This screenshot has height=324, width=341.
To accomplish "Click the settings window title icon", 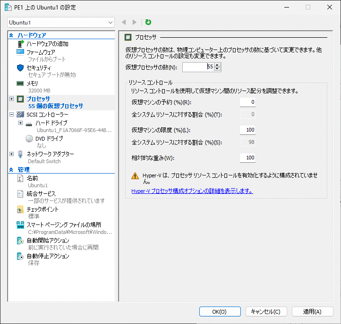I will click(x=8, y=7).
